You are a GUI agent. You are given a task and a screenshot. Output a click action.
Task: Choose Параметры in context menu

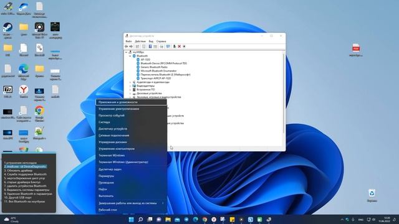click(132, 175)
